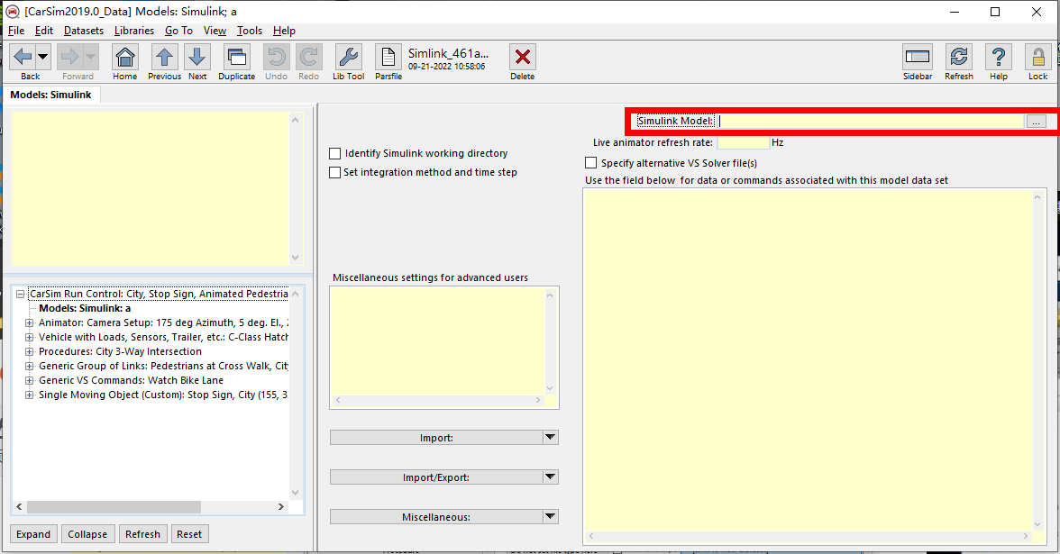Expand the Generic Group of Links node
Image resolution: width=1060 pixels, height=554 pixels.
29,366
